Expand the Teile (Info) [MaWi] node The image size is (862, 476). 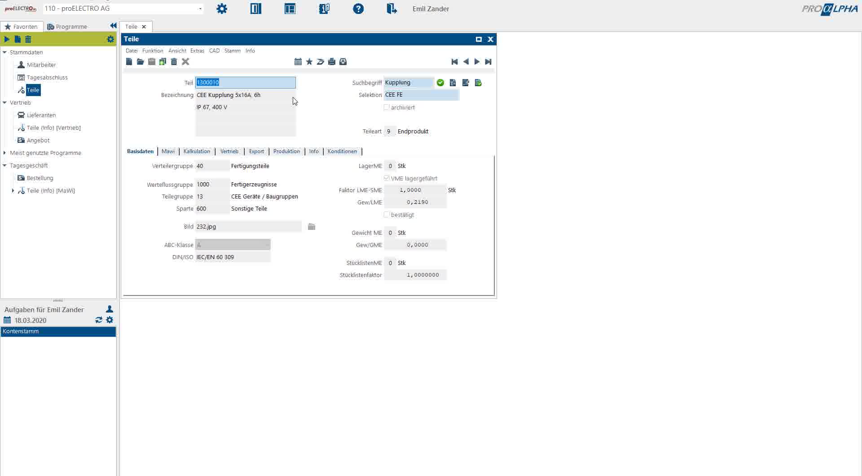[x=13, y=190]
